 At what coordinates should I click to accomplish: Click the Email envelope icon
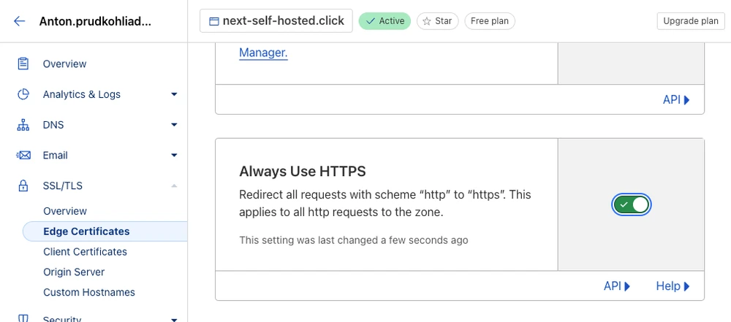pos(23,156)
